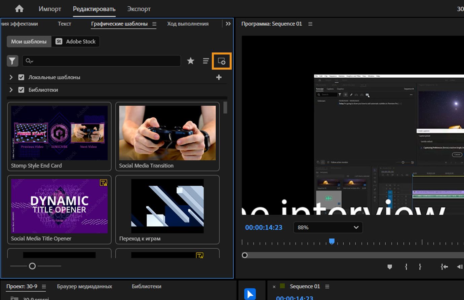This screenshot has height=300, width=464.
Task: Show favorites with the star icon
Action: pos(191,61)
